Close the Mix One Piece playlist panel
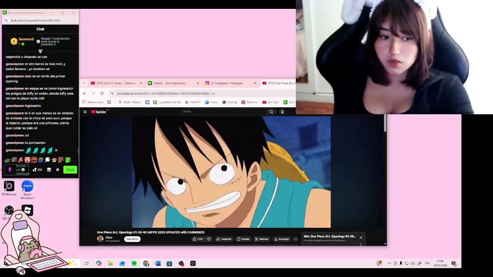Image resolution: width=493 pixels, height=277 pixels. pos(361,238)
